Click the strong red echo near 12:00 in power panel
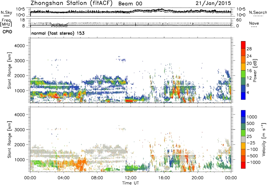 (x=129, y=101)
